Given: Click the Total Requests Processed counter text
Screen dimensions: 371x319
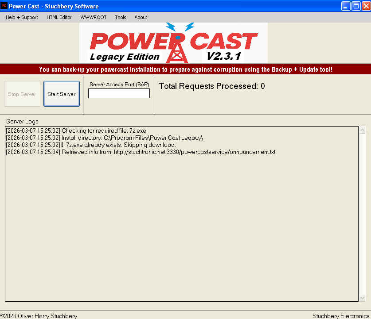Looking at the screenshot, I should (x=211, y=86).
